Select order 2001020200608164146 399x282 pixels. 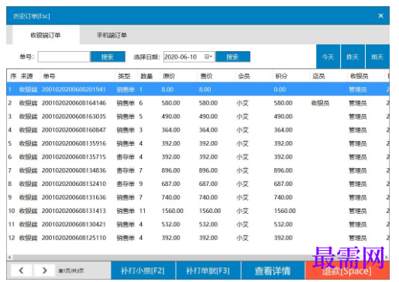pyautogui.click(x=198, y=103)
